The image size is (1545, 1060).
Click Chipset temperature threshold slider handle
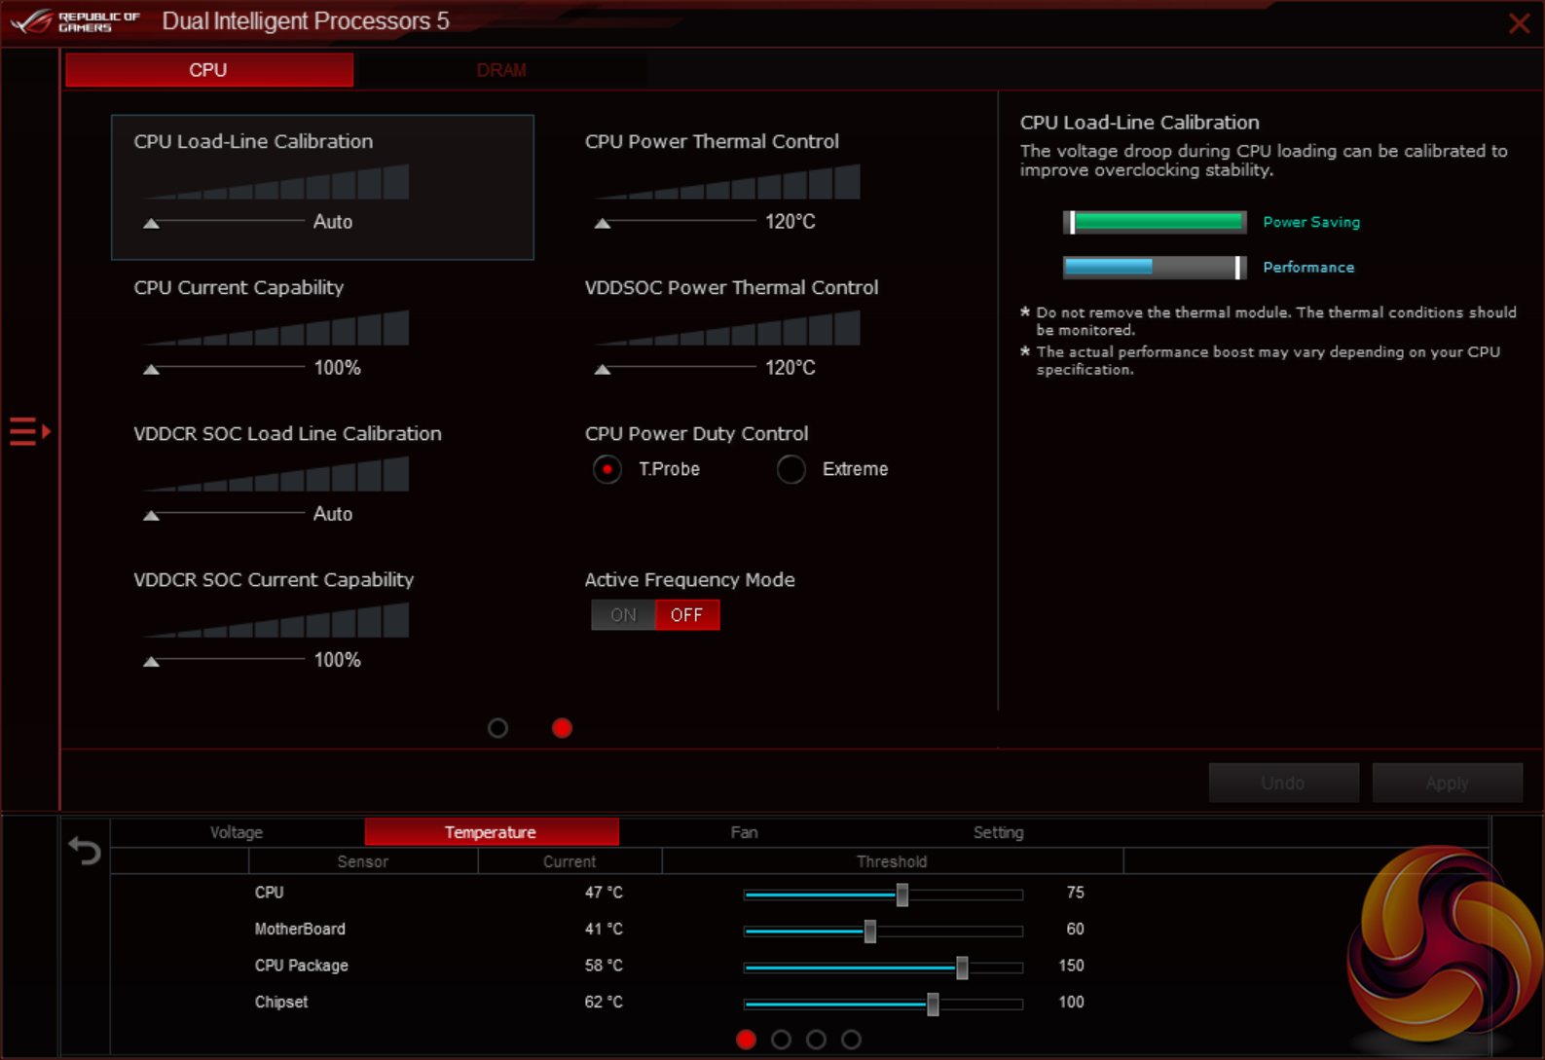[x=933, y=1004]
